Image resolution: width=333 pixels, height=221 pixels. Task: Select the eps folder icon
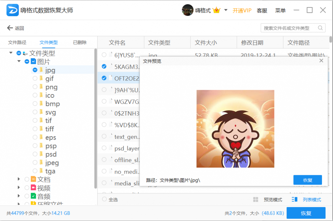pos(41,137)
